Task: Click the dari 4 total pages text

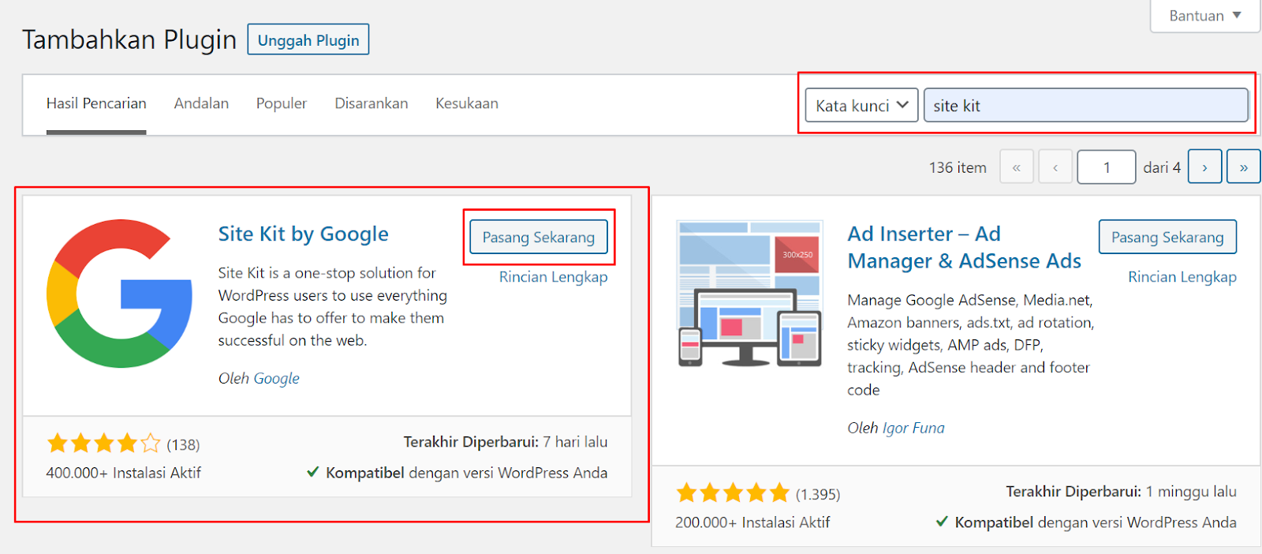Action: tap(1162, 167)
